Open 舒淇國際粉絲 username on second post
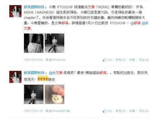This screenshot has width=153, height=122. click(x=34, y=73)
